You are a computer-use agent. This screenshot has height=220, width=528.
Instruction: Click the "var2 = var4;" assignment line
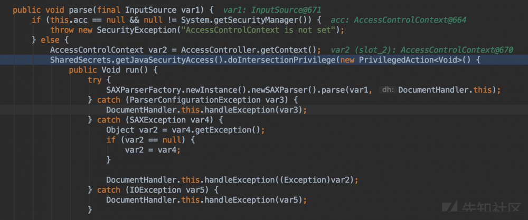point(153,150)
